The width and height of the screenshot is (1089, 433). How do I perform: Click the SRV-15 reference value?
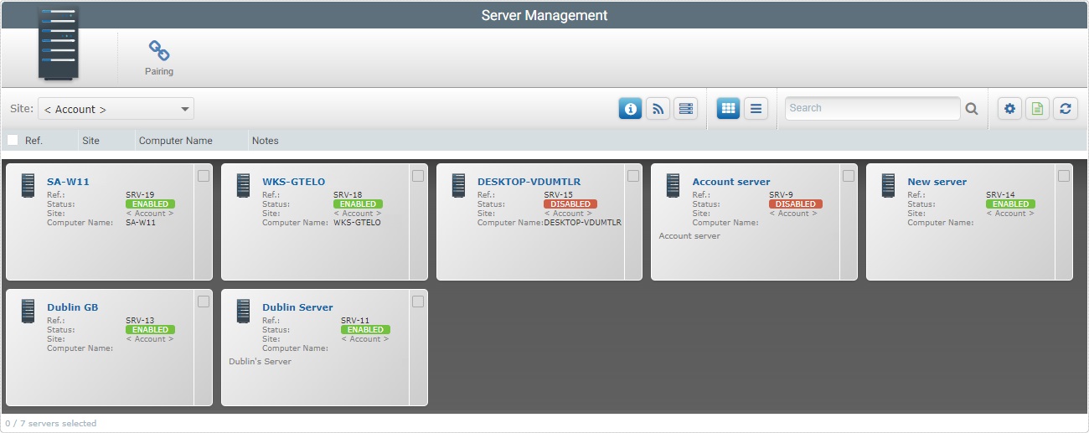558,195
